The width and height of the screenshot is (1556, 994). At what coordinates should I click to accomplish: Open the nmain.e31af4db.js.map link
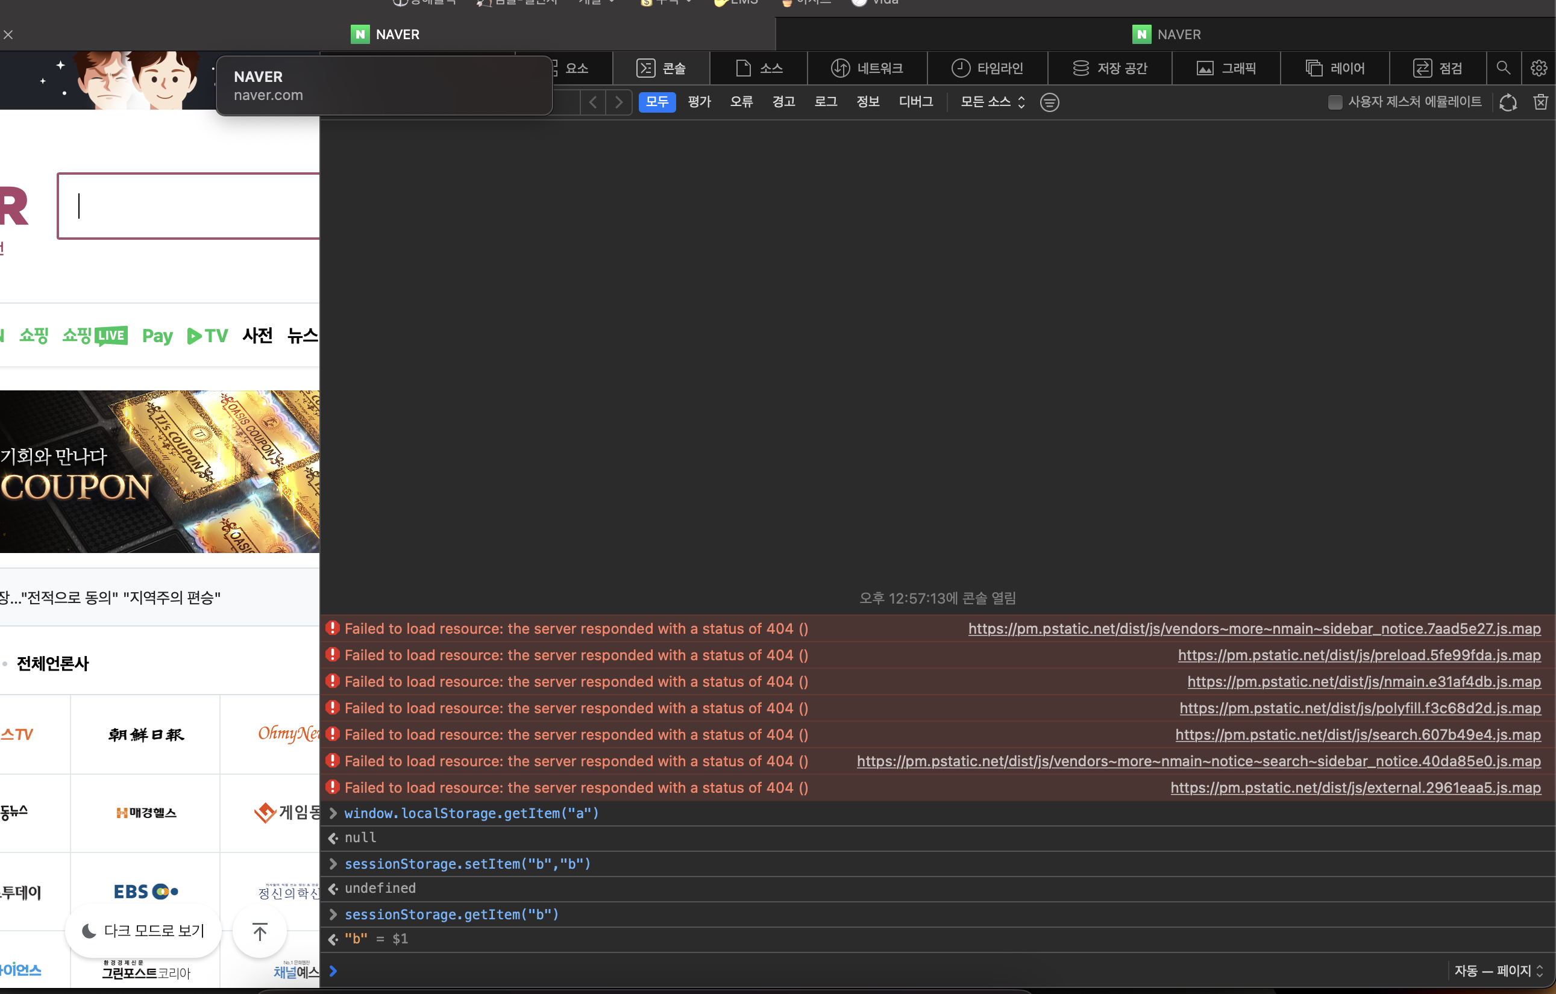[x=1363, y=681]
